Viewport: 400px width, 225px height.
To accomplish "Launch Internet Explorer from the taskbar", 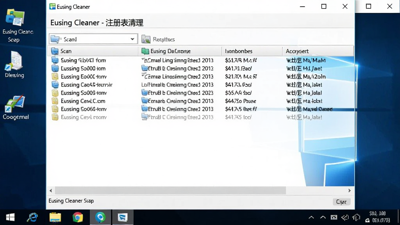I will (32, 217).
